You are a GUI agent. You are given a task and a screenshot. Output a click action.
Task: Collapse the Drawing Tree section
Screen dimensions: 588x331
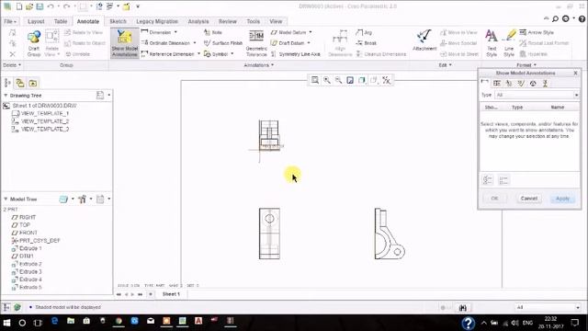tap(6, 96)
